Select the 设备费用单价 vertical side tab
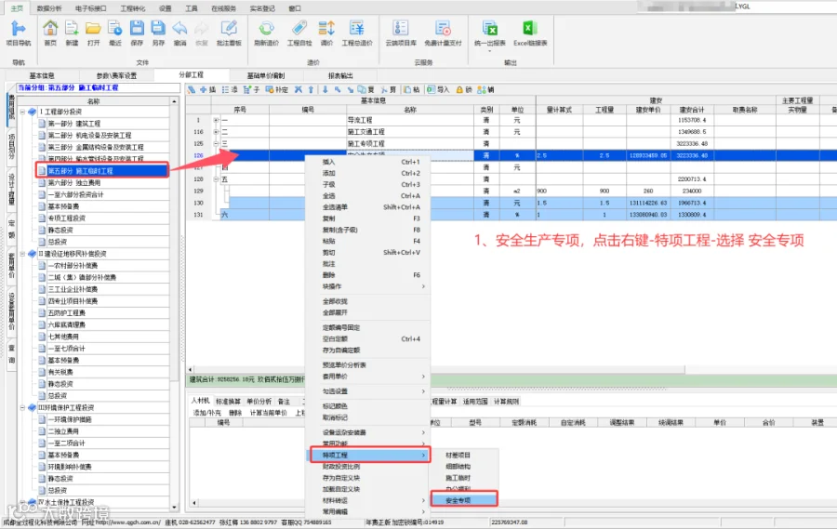Screen dimensions: 837x529 (11, 311)
